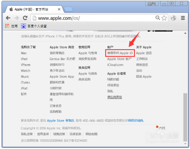
Task: Follow the blue Apple Store 零售店 link
Action: coord(60,120)
